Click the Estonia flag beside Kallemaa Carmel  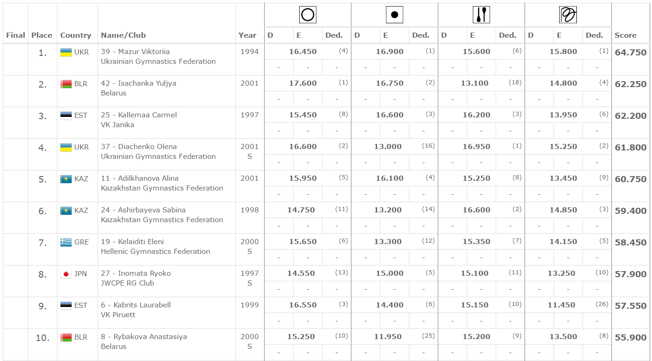click(x=66, y=116)
